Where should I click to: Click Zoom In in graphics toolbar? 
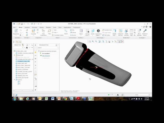(93, 41)
